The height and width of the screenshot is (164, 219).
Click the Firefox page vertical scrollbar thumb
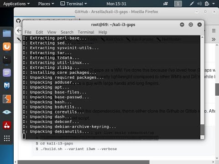217,90
